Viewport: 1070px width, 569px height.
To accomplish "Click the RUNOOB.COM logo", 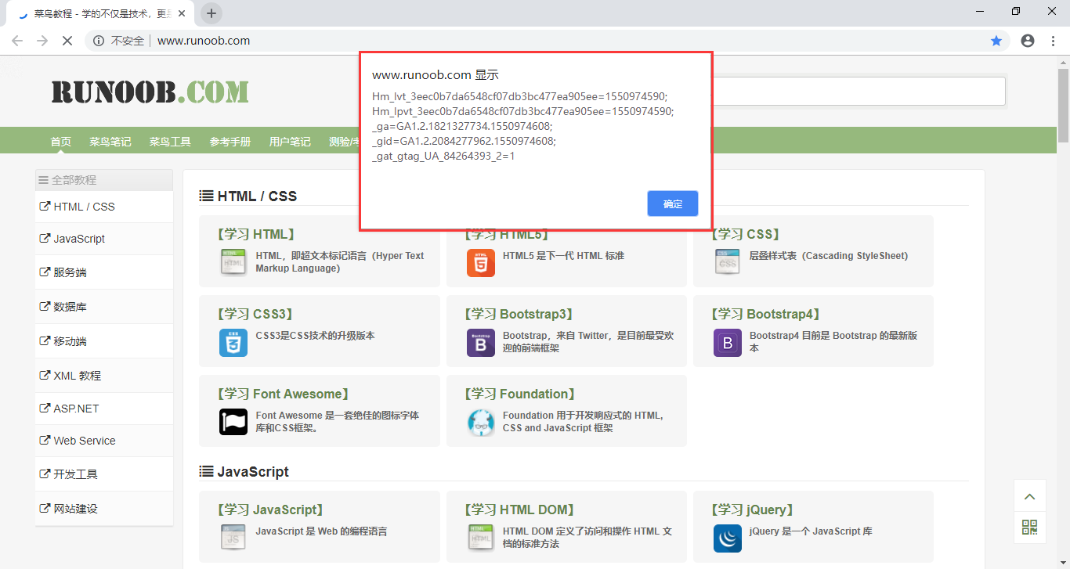I will 150,92.
